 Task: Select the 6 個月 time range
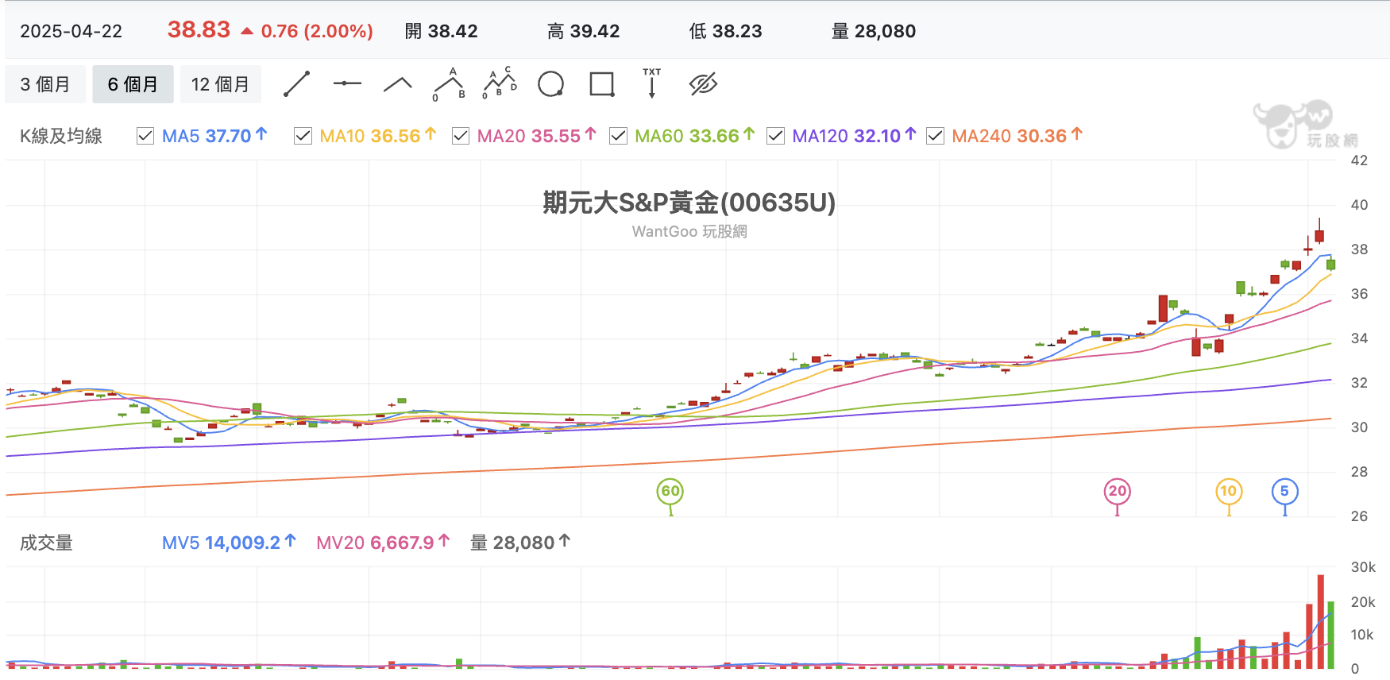click(x=133, y=84)
